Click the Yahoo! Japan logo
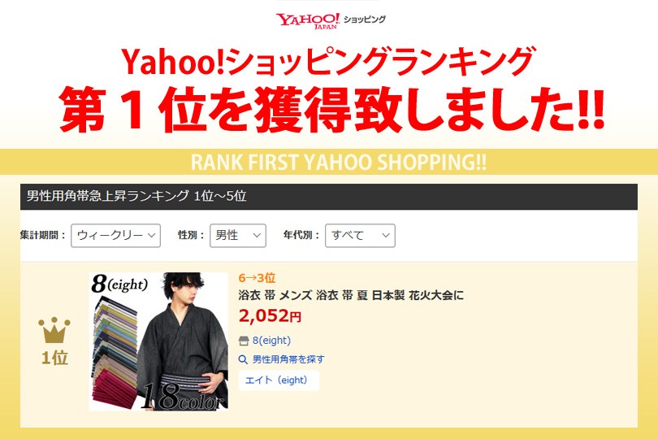 (308, 21)
